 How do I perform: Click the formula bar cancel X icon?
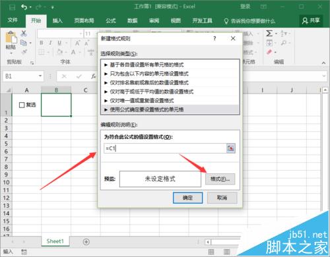click(x=64, y=76)
